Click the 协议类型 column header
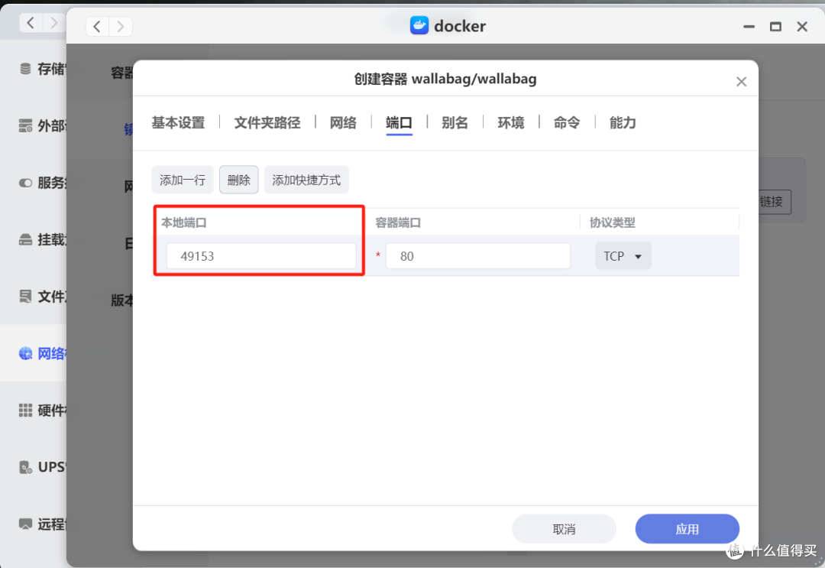Viewport: 825px width, 568px height. click(x=613, y=222)
